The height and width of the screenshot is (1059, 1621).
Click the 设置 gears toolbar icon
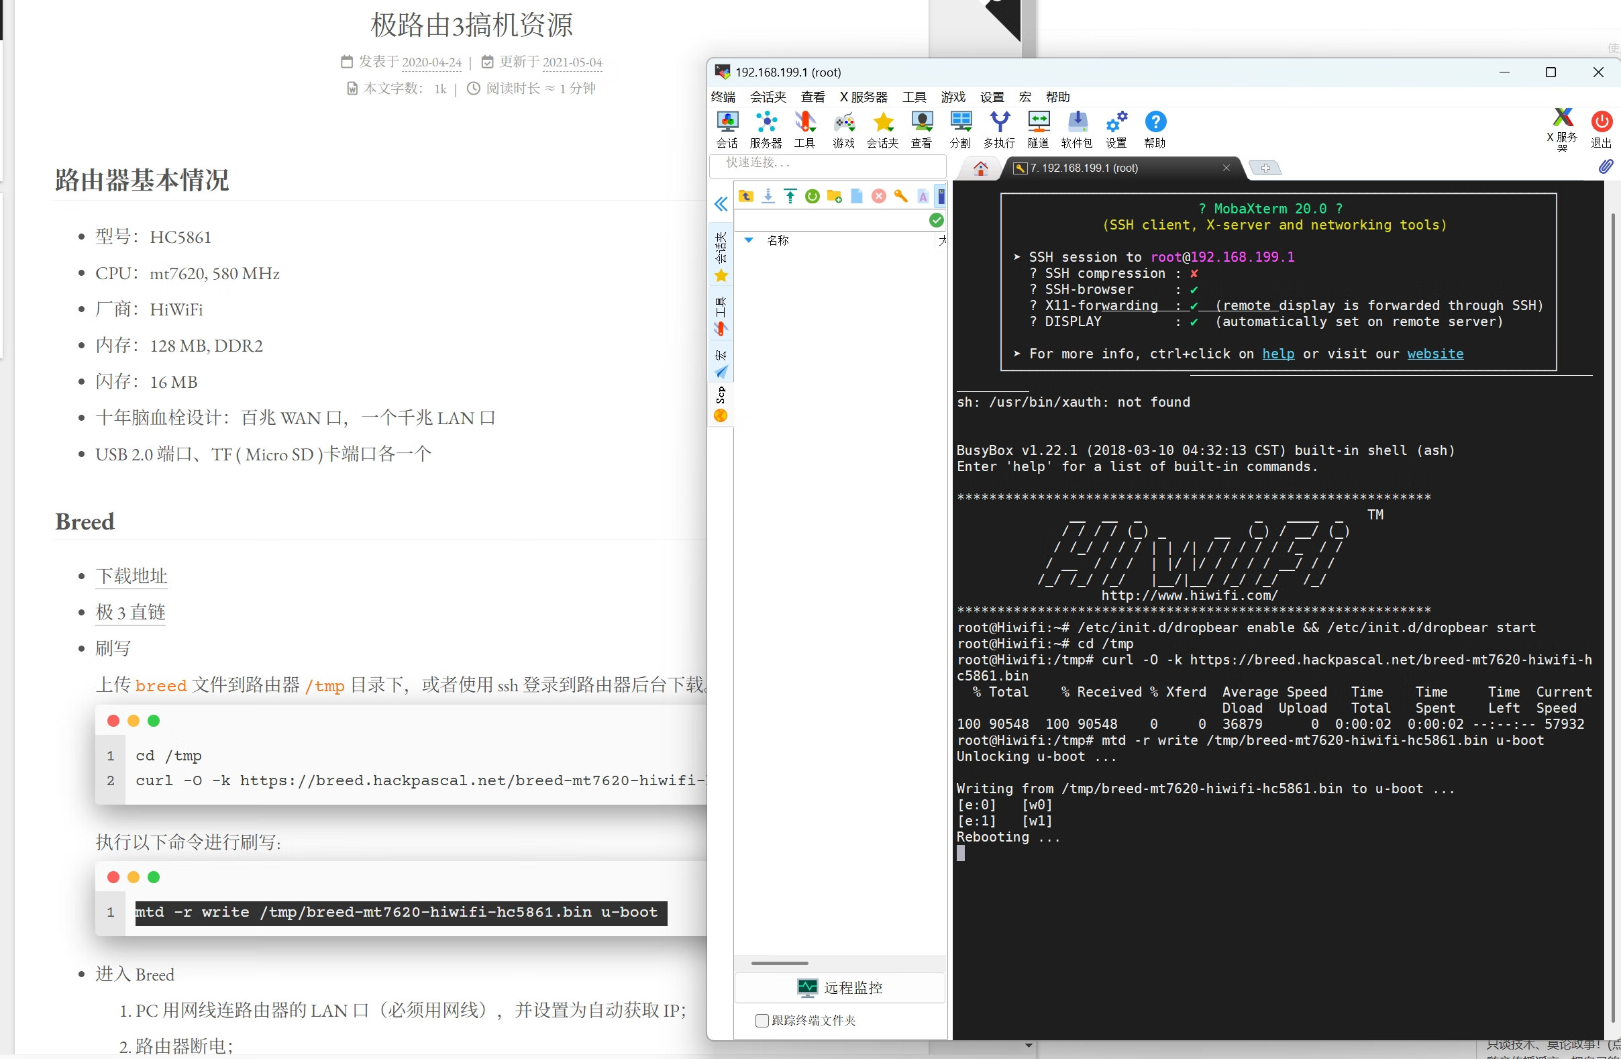(x=1116, y=130)
